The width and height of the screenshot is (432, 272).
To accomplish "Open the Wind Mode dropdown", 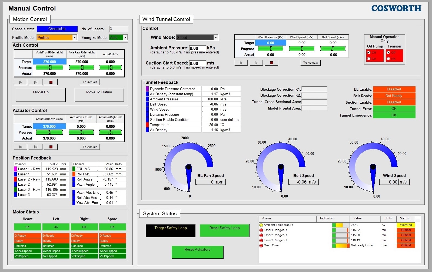I will pyautogui.click(x=216, y=38).
